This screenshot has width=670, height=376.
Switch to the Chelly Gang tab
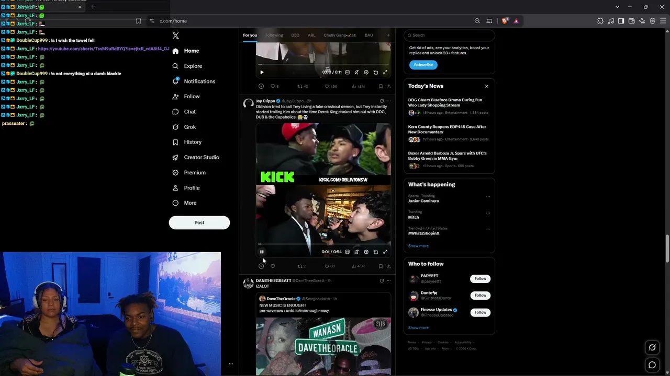click(x=340, y=36)
